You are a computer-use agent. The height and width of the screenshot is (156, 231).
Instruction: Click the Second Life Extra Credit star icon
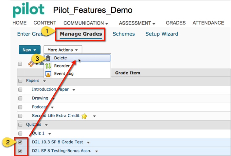84,116
